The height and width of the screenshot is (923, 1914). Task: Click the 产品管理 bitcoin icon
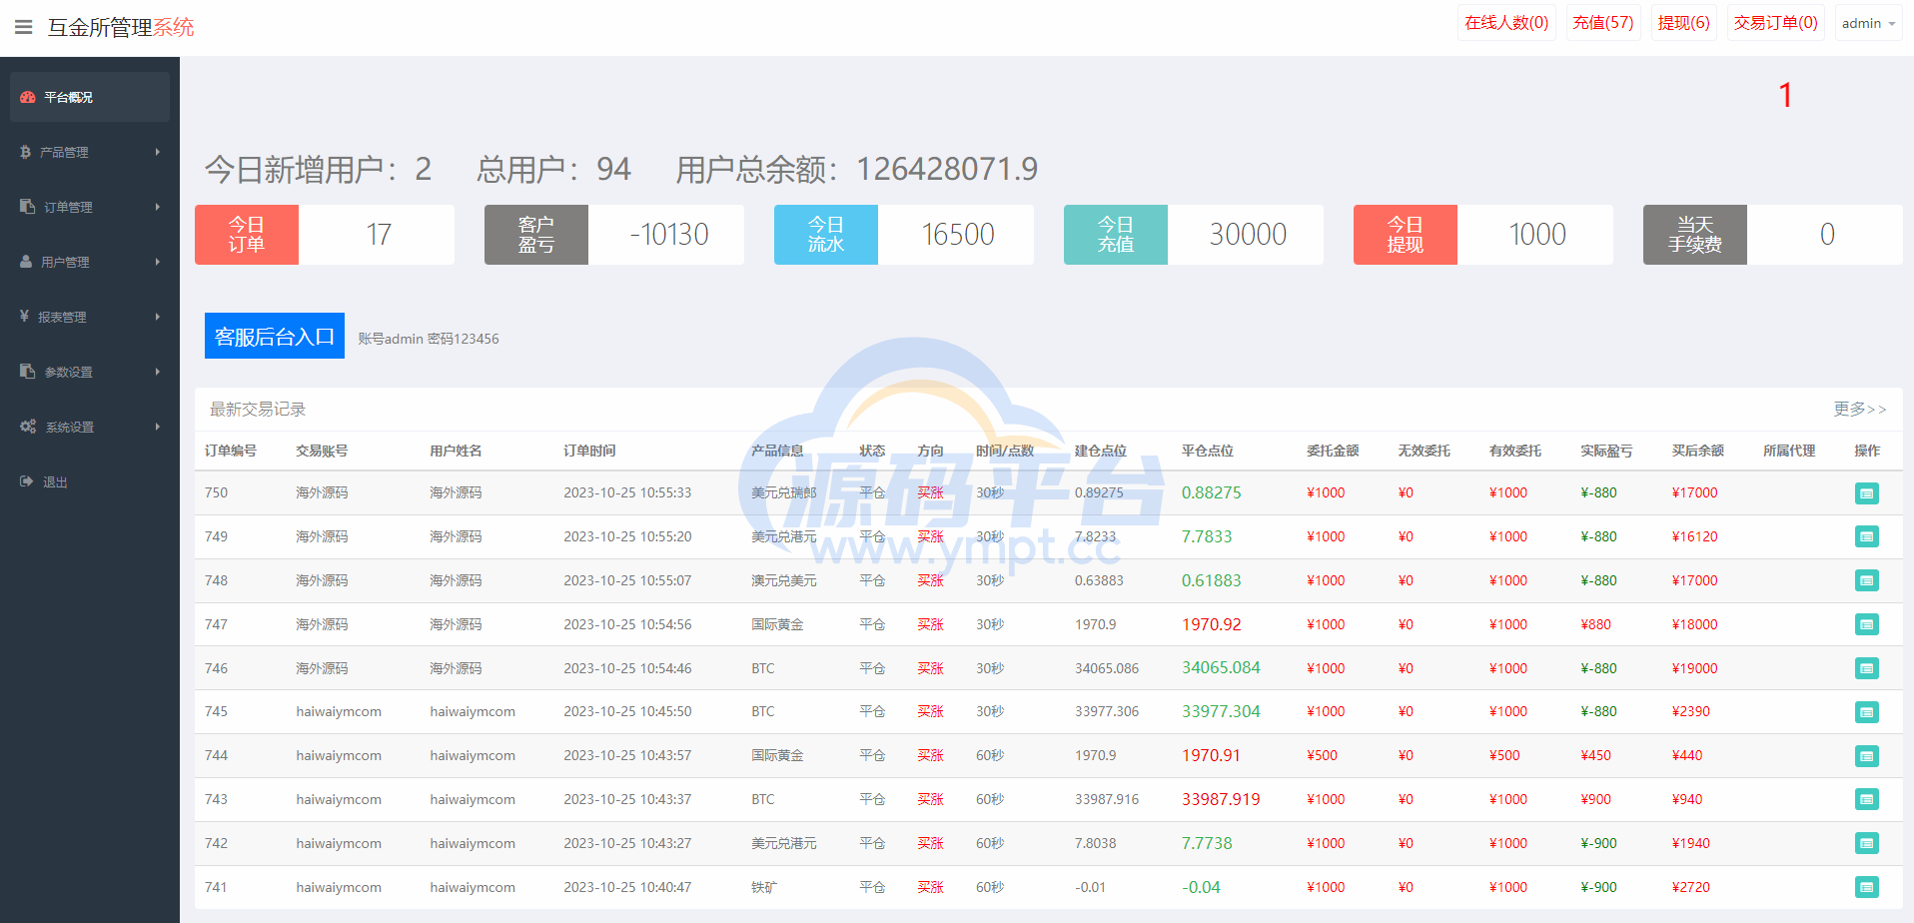tap(26, 152)
